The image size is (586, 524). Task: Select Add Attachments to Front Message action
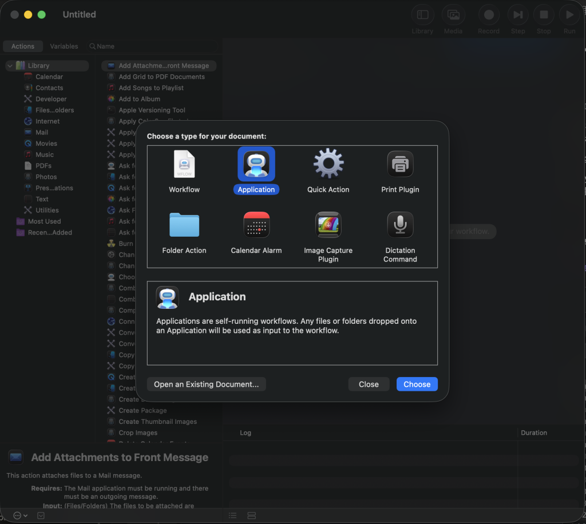coord(159,66)
